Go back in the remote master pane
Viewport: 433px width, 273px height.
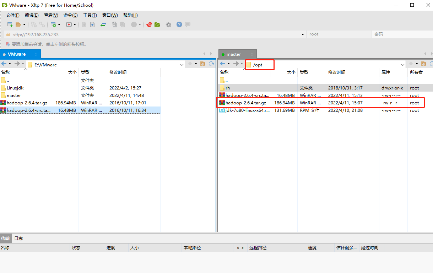coord(223,64)
